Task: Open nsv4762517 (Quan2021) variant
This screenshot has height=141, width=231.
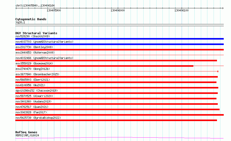Action: (x=32, y=107)
